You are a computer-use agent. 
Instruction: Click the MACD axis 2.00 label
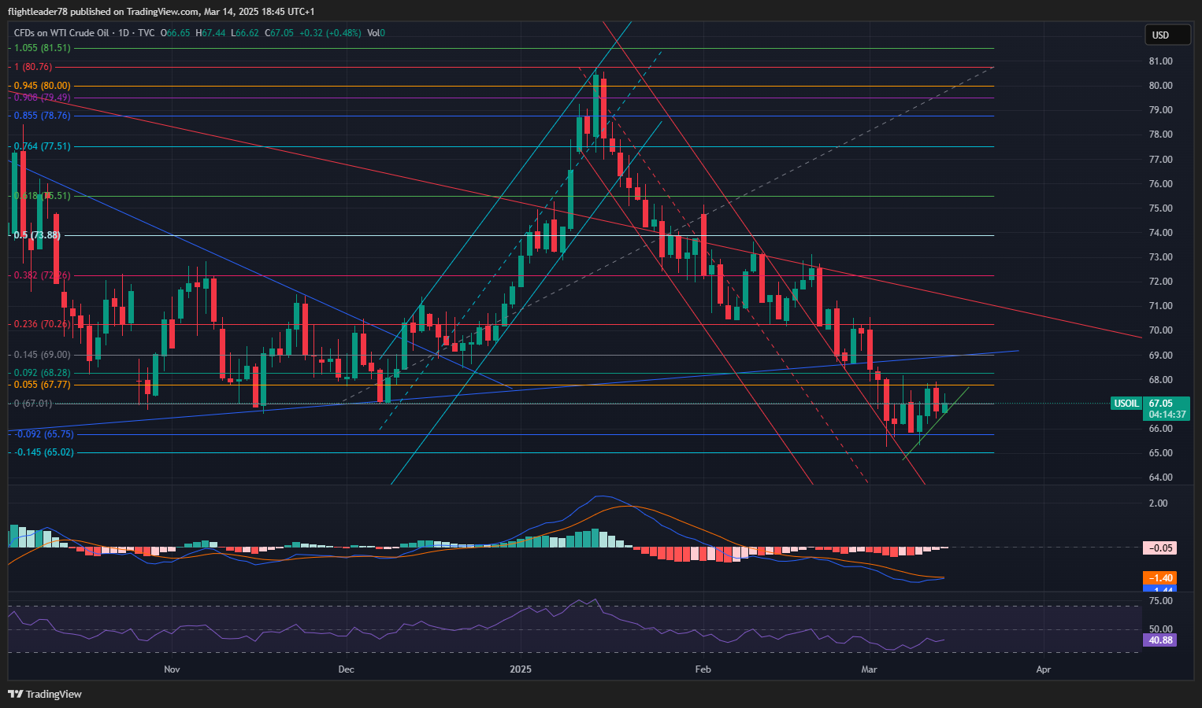(x=1159, y=503)
